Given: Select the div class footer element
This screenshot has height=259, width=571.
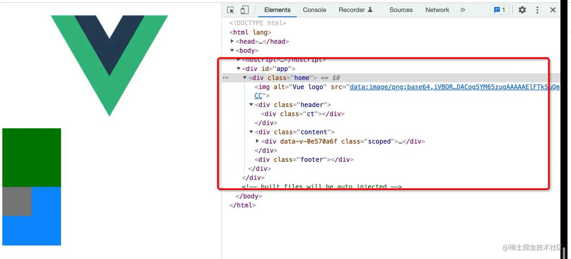Looking at the screenshot, I should point(304,159).
